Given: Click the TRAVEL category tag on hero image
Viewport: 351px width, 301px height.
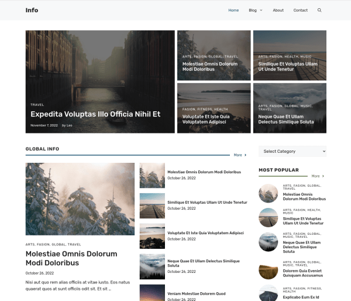Looking at the screenshot, I should [x=37, y=105].
